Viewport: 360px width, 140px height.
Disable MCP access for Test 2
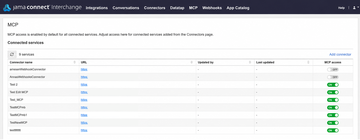point(333,85)
